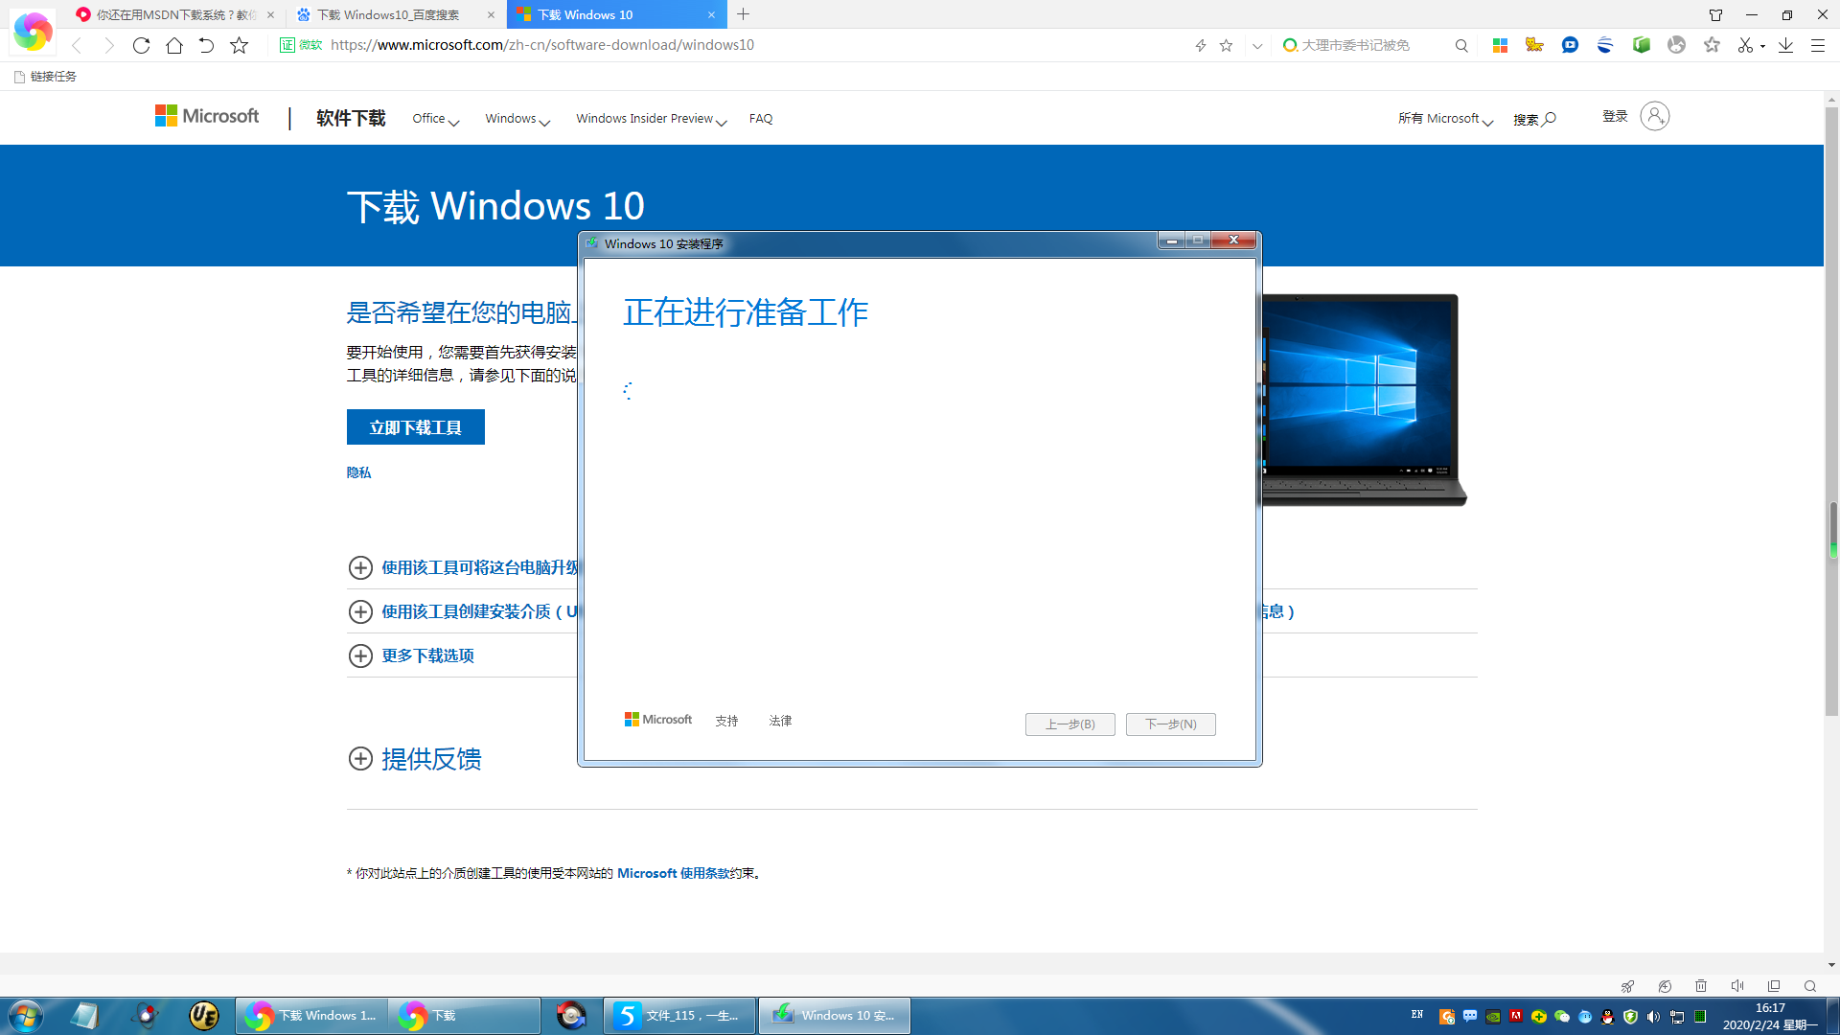
Task: Open UltraEdit from the taskbar
Action: point(204,1016)
